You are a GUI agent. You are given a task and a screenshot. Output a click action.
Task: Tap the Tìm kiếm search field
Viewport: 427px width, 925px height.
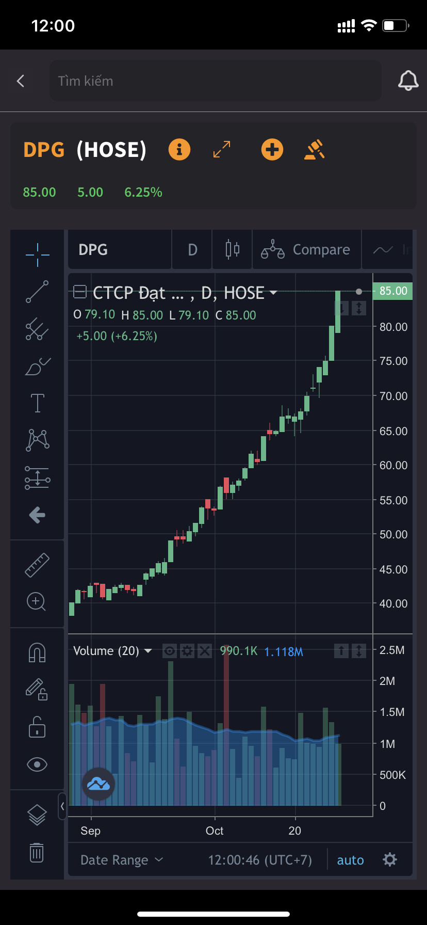[x=215, y=81]
